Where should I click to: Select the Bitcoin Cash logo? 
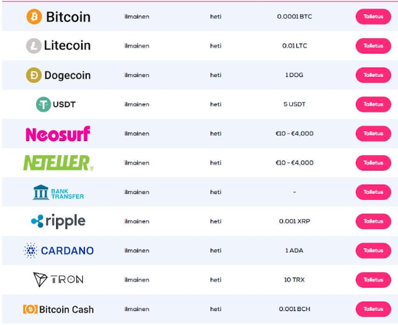click(58, 309)
